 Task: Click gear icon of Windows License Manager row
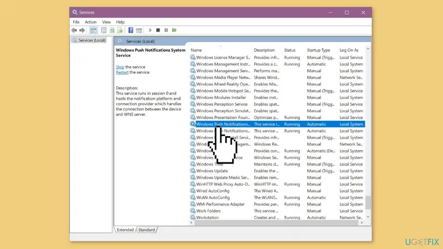193,57
